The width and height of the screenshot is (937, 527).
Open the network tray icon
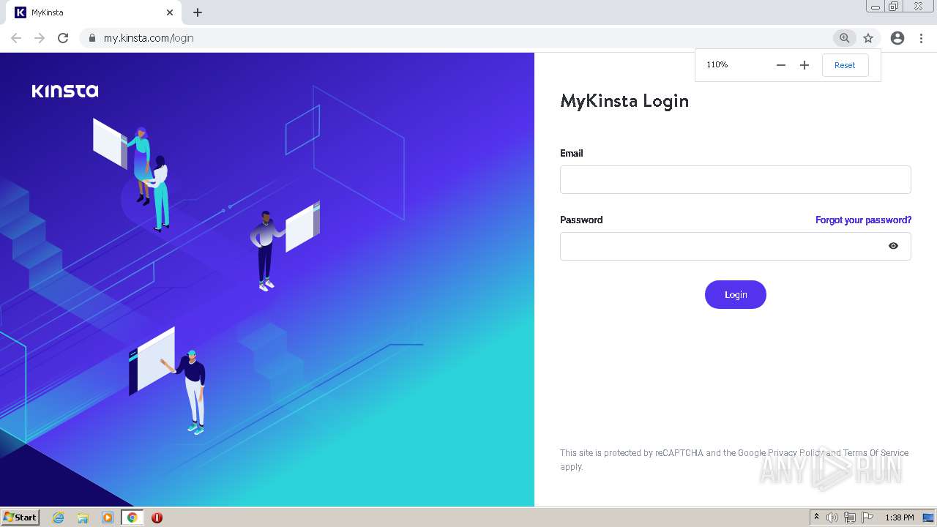point(850,517)
